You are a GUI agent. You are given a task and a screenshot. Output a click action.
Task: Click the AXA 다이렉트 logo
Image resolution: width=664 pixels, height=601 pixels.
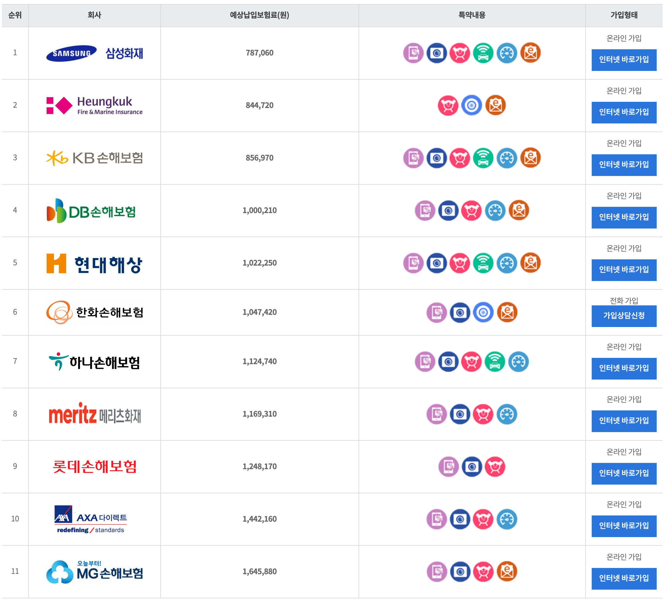click(x=91, y=519)
